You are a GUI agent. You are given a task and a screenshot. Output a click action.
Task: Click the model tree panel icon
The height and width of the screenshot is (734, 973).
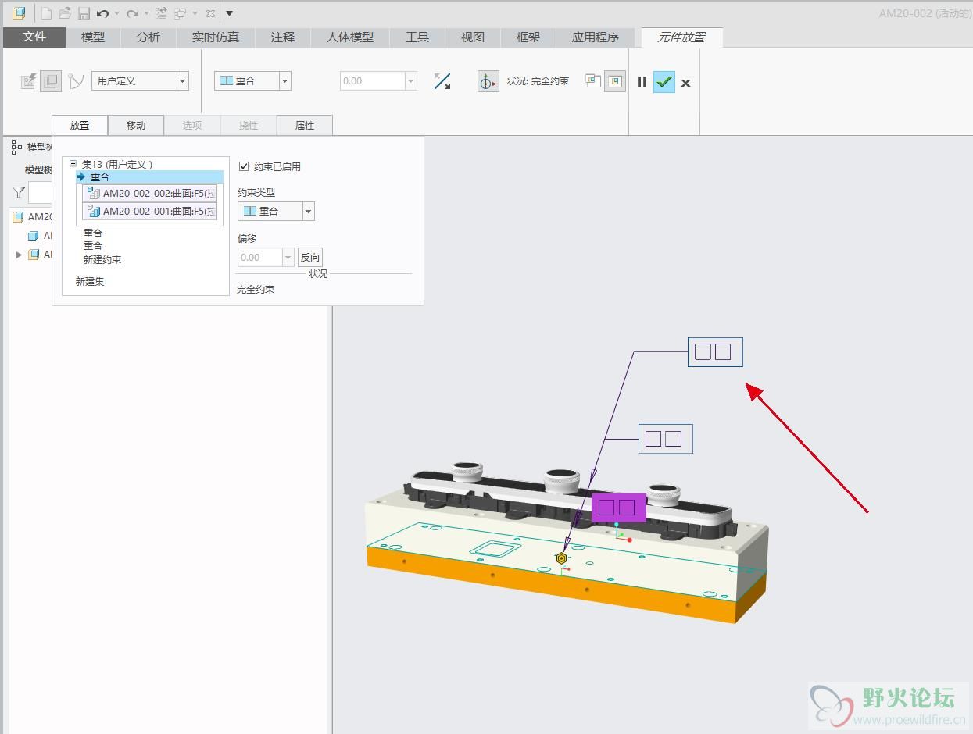[x=16, y=147]
